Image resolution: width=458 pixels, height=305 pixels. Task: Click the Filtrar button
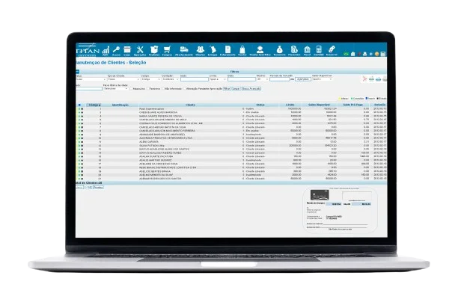pos(227,88)
